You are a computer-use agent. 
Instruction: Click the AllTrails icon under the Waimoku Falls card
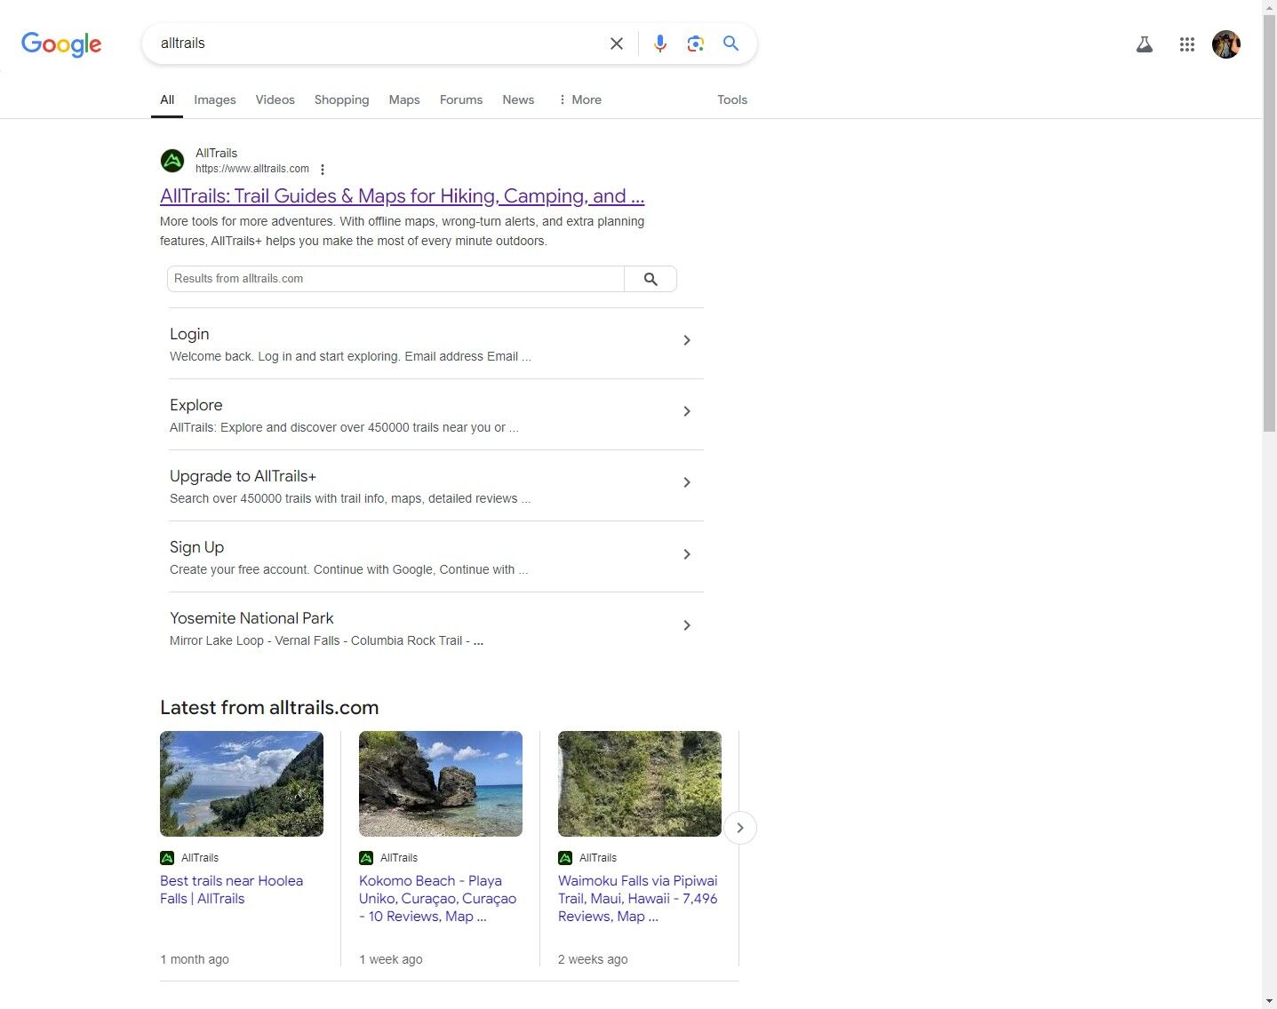pyautogui.click(x=565, y=858)
